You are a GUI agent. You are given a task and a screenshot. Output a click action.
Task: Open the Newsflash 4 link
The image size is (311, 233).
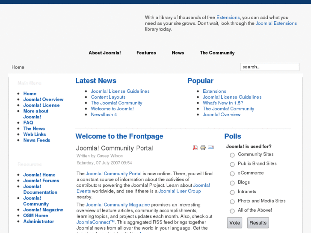(104, 115)
